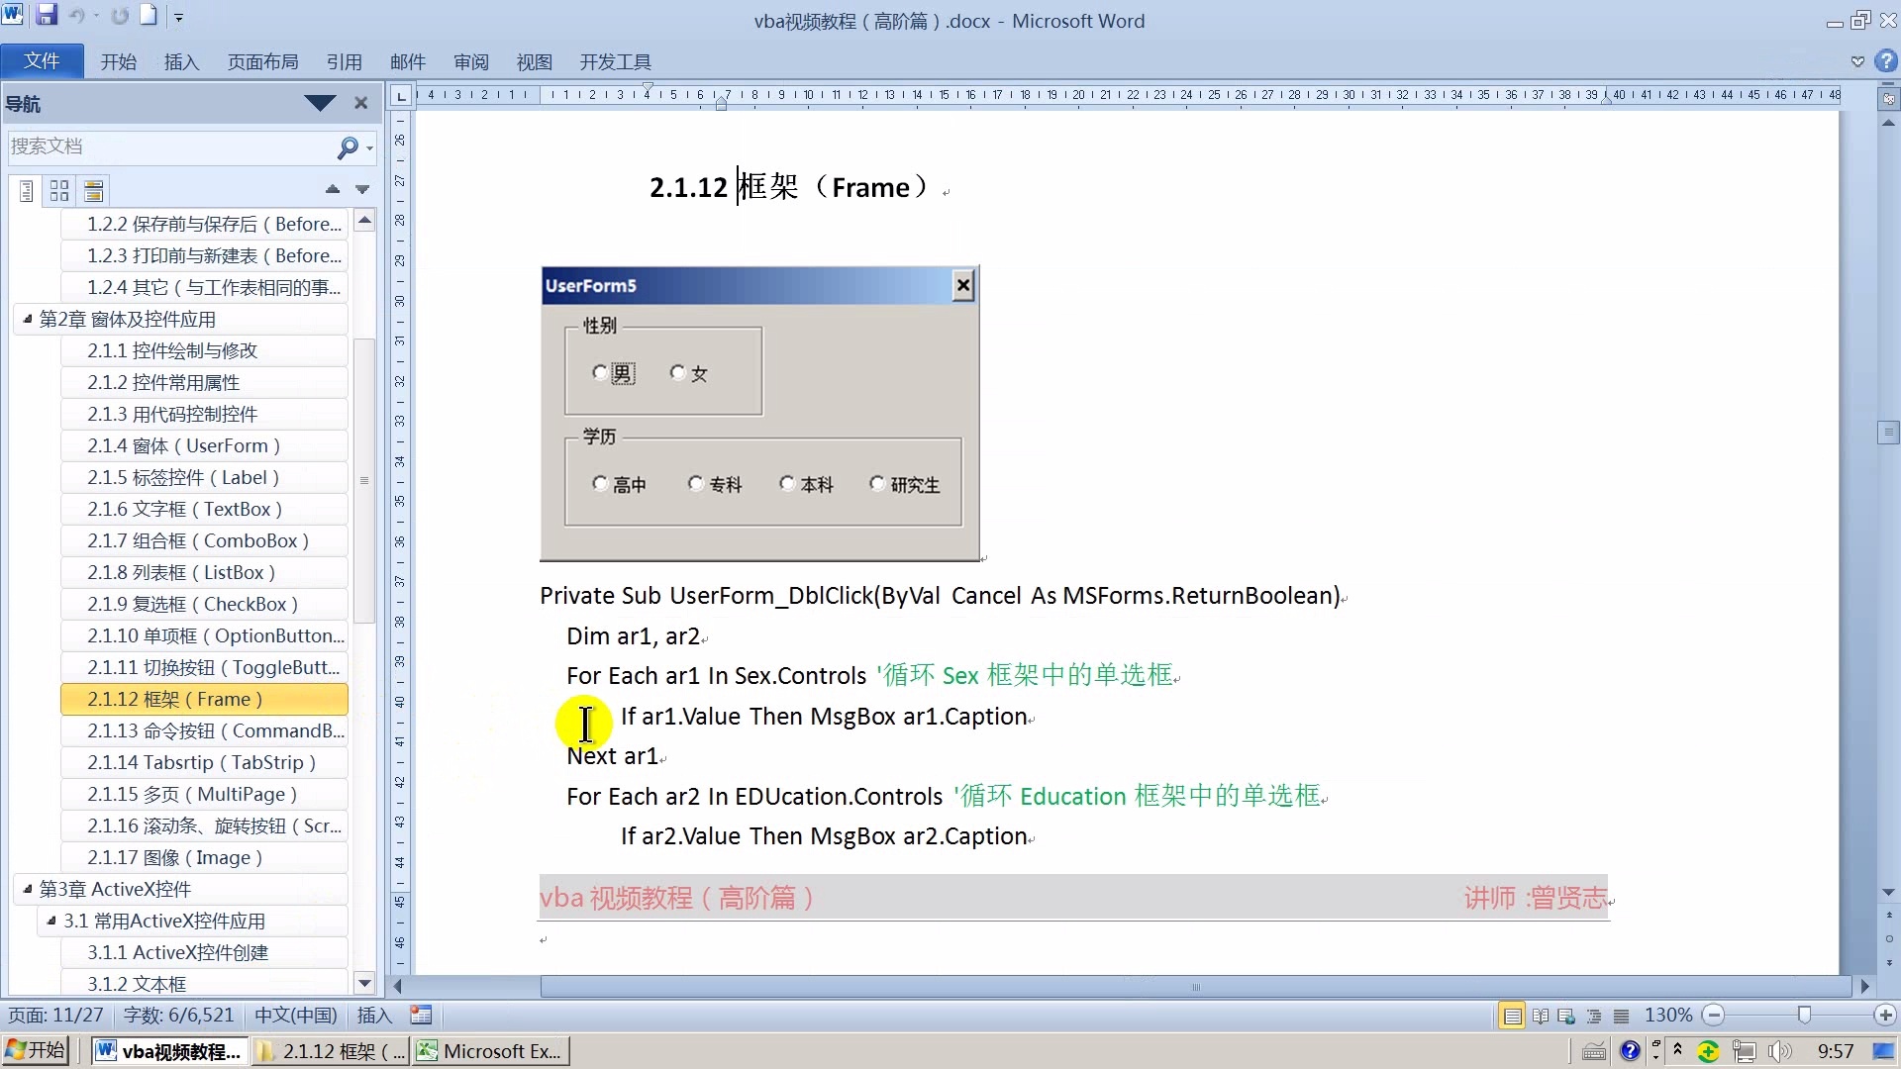1901x1069 pixels.
Task: Switch to page thumbnails view in navigation pane
Action: [x=58, y=190]
